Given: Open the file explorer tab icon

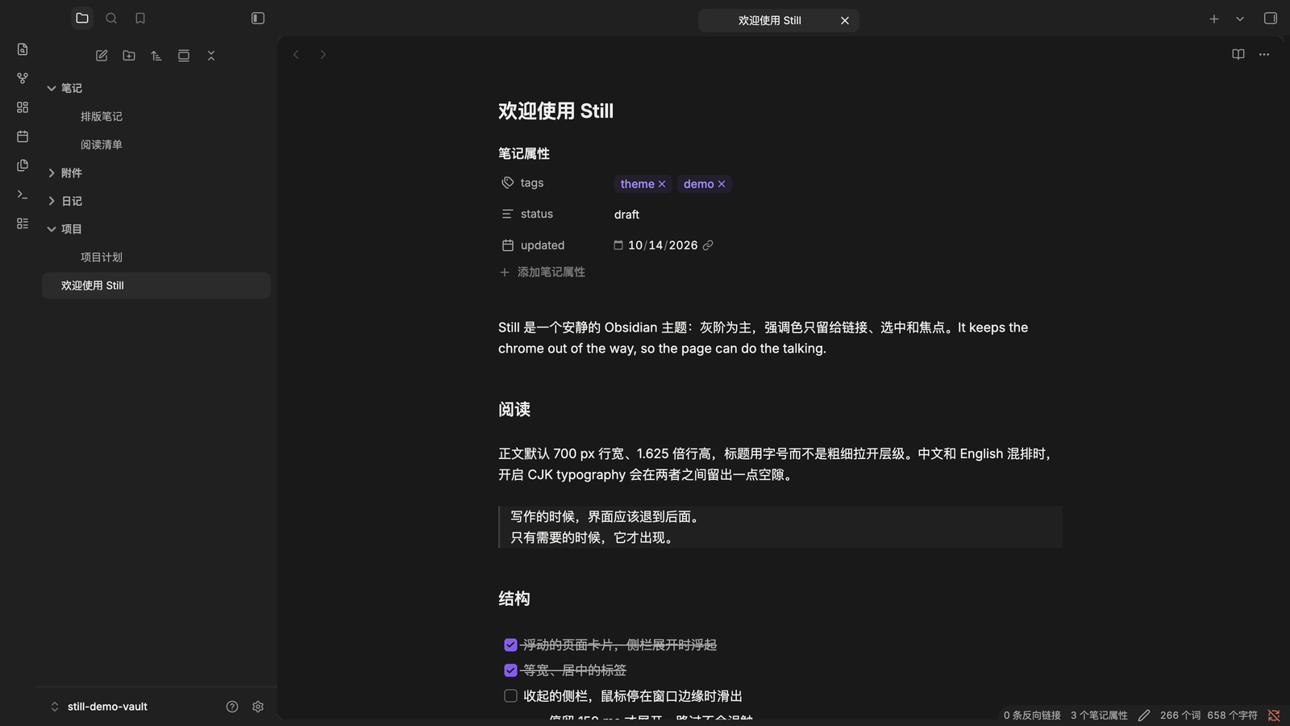Looking at the screenshot, I should 82,18.
